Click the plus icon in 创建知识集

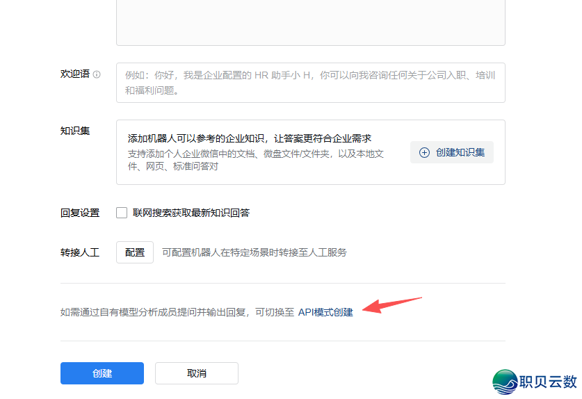(x=424, y=152)
